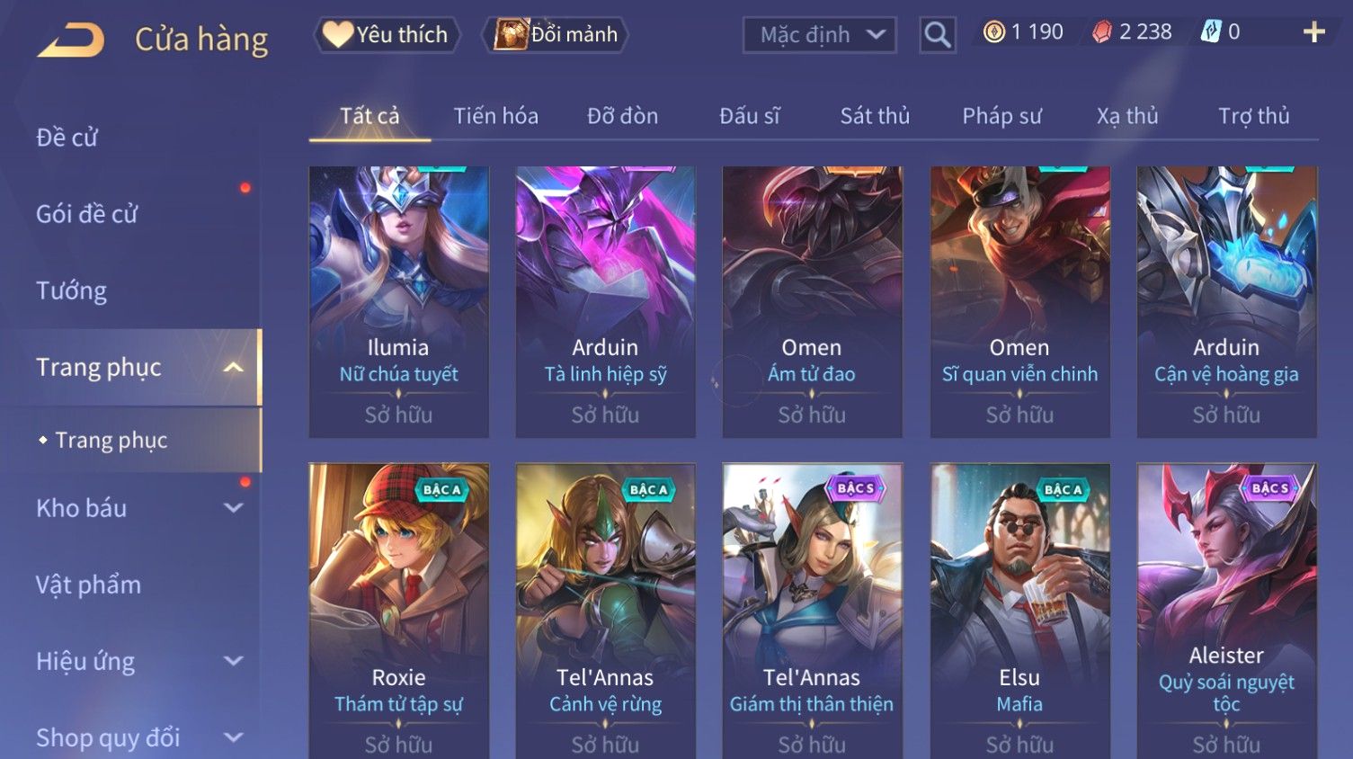Click the golden back arrow icon
Screen dimensions: 1353x759
(70, 40)
